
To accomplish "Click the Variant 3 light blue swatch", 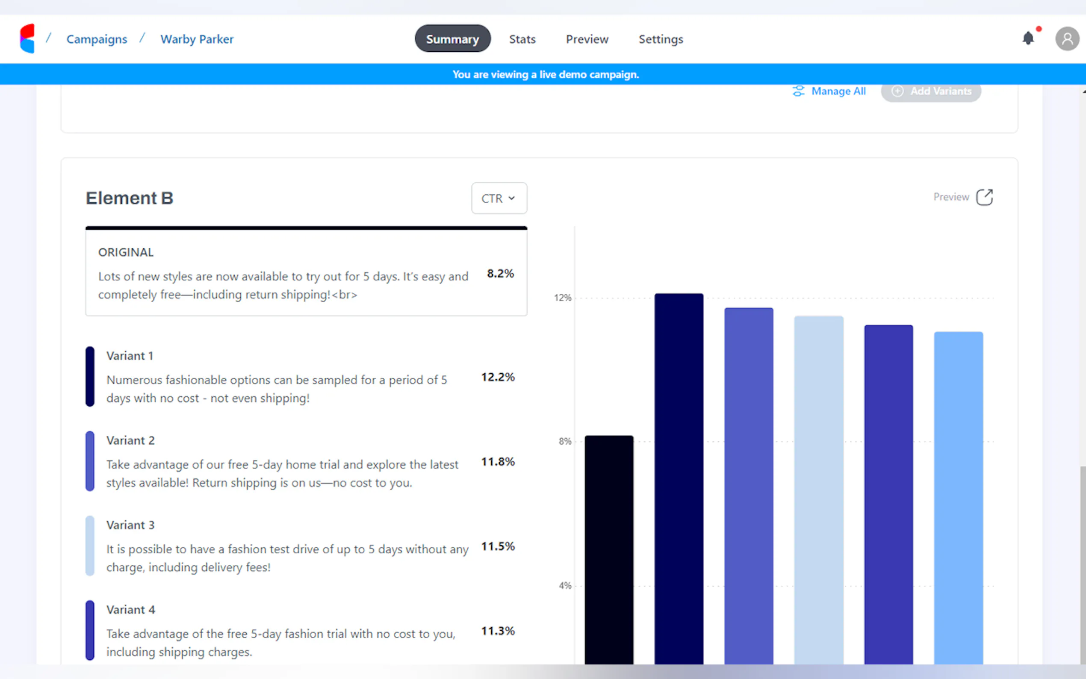I will 90,546.
